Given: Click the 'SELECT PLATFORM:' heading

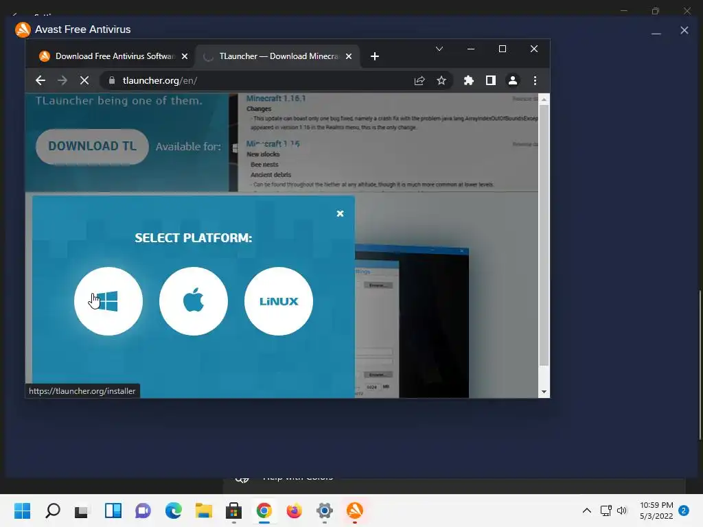Looking at the screenshot, I should [194, 238].
